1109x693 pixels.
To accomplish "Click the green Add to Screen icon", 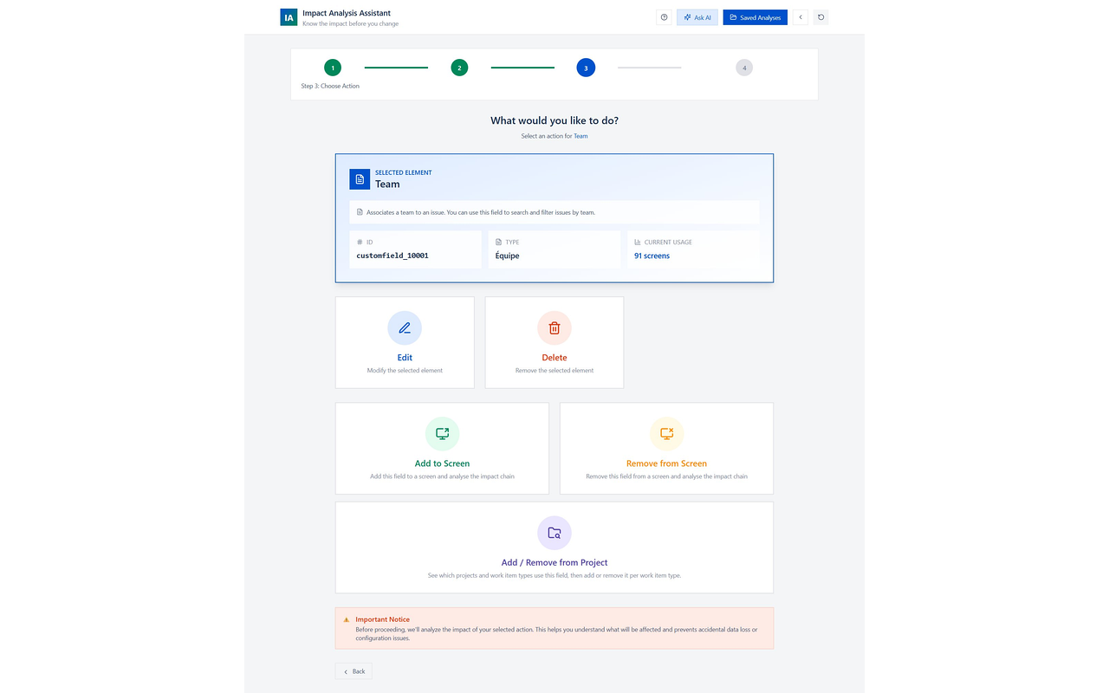I will coord(442,434).
